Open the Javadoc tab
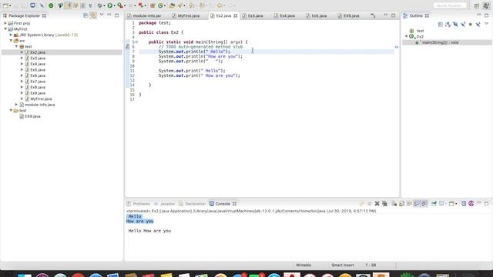 pos(164,204)
